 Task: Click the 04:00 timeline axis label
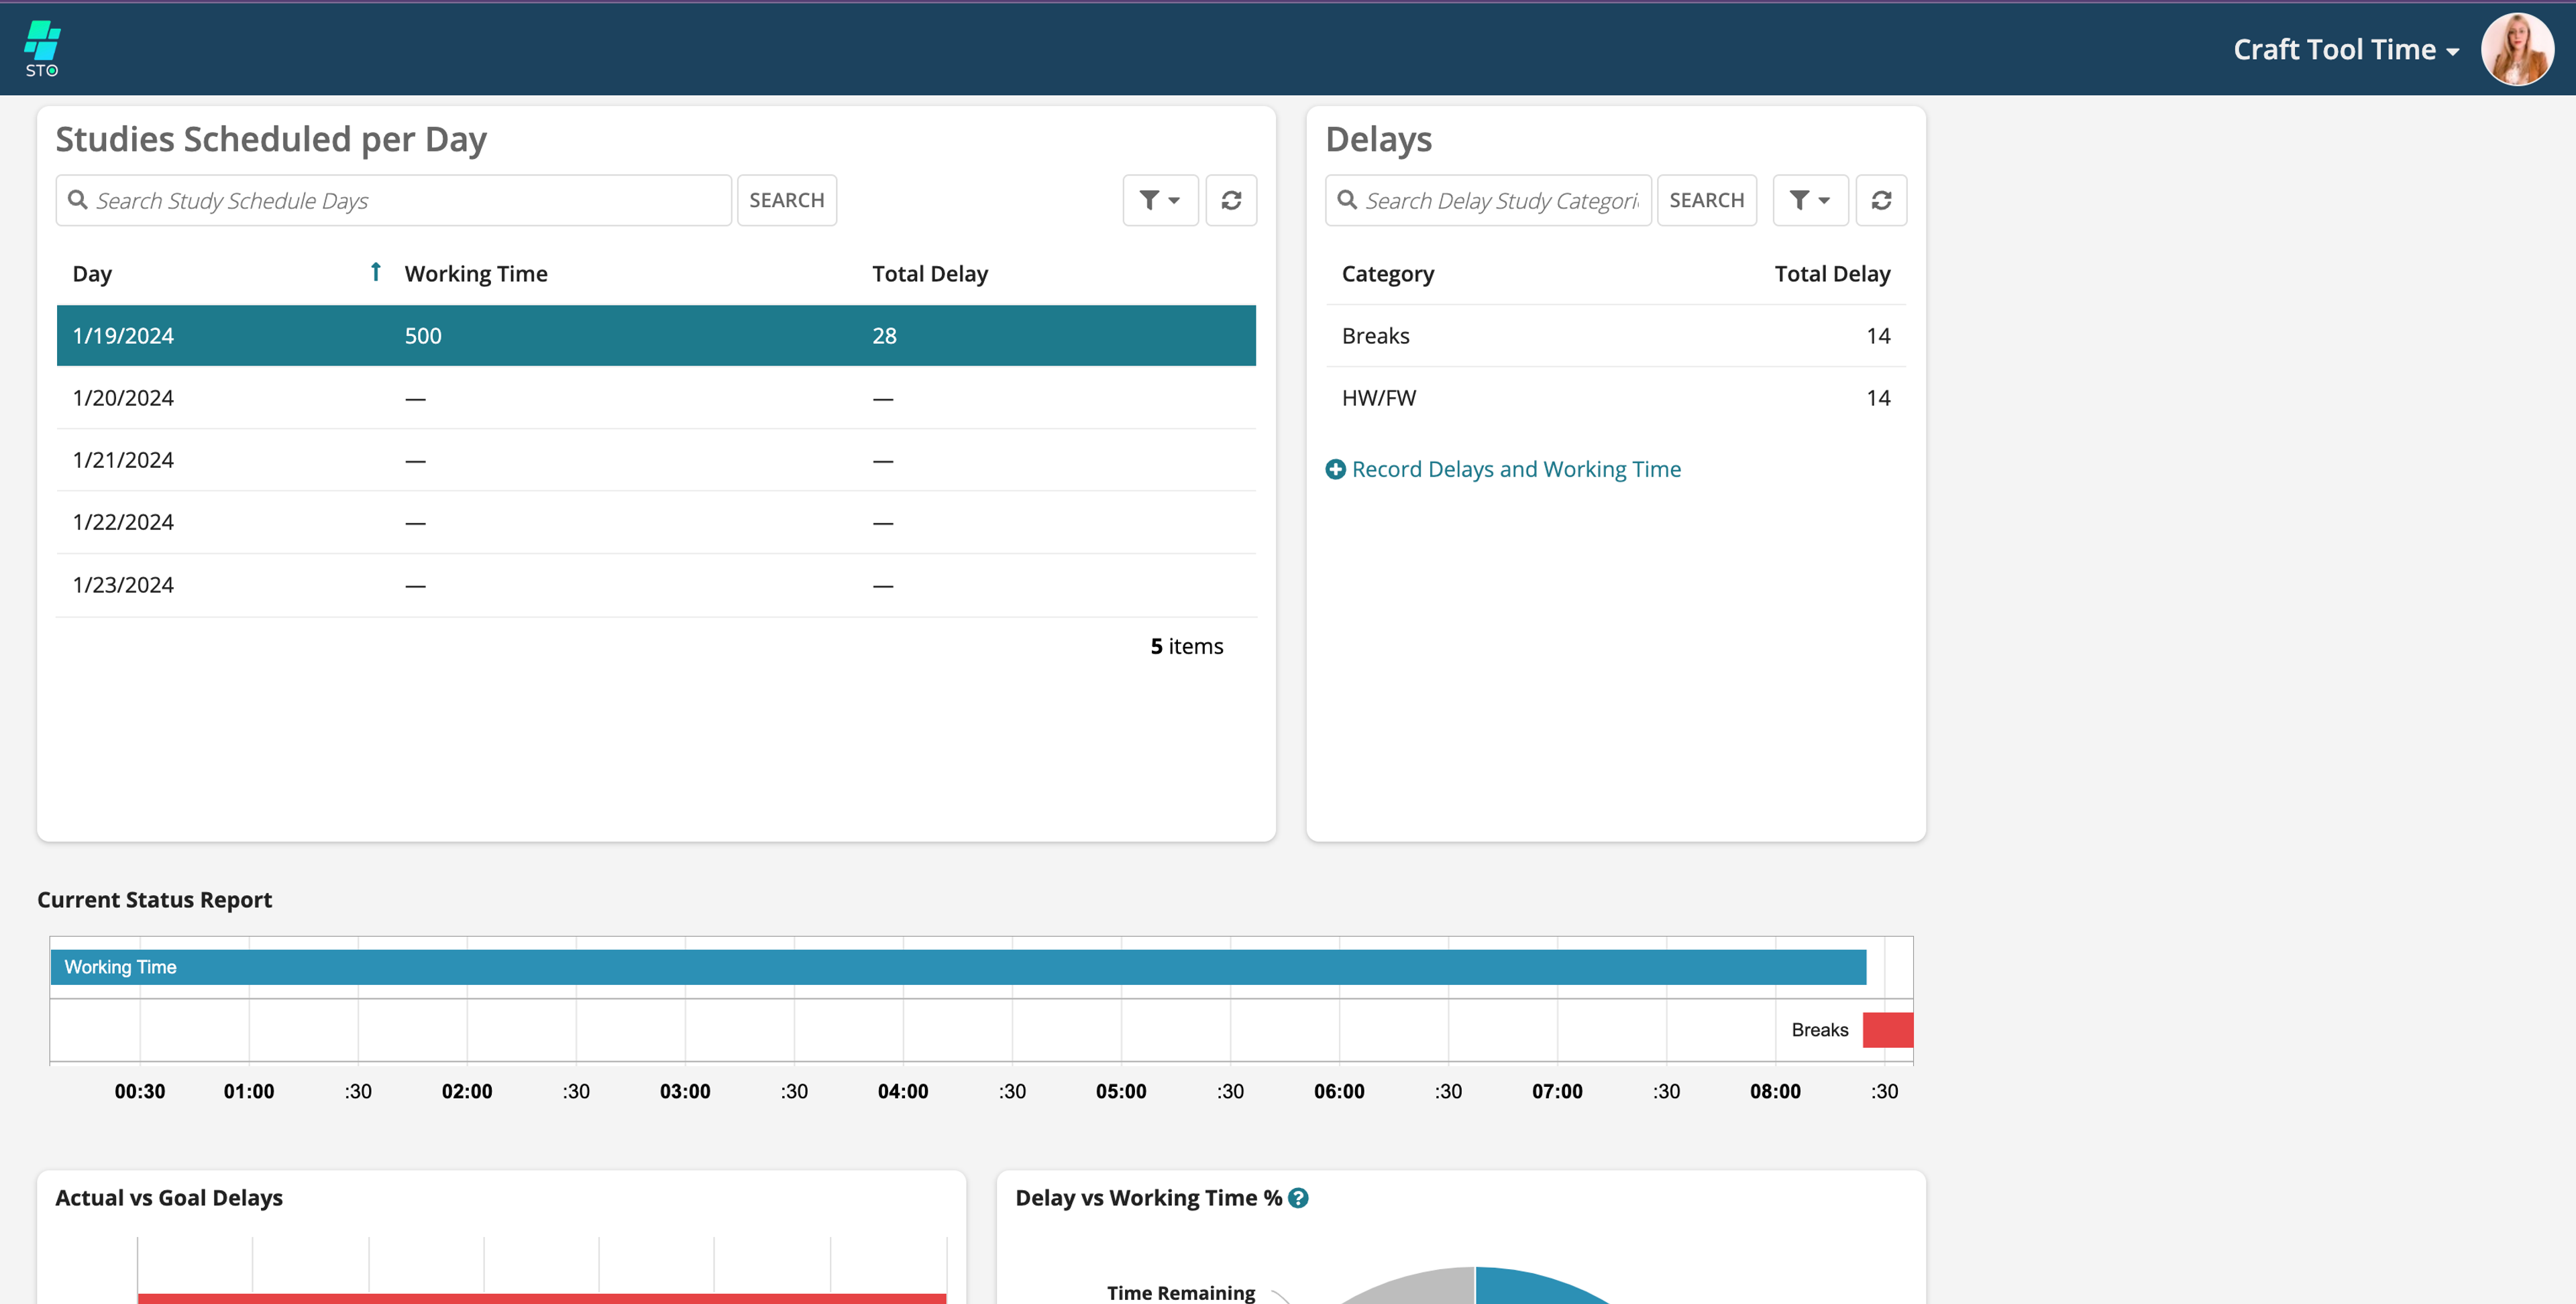[903, 1091]
